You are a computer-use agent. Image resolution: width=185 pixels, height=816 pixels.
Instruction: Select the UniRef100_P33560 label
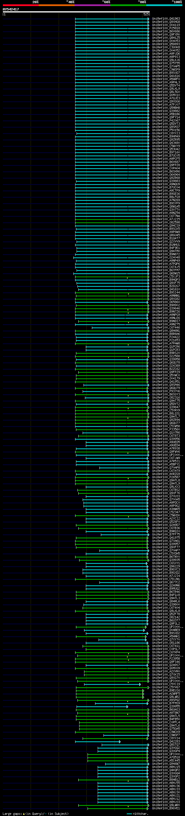166,430
